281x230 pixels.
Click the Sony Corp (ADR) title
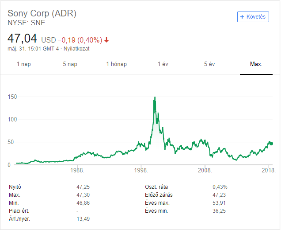click(x=42, y=13)
